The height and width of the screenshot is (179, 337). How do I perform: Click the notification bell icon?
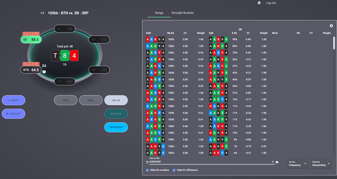click(x=259, y=3)
